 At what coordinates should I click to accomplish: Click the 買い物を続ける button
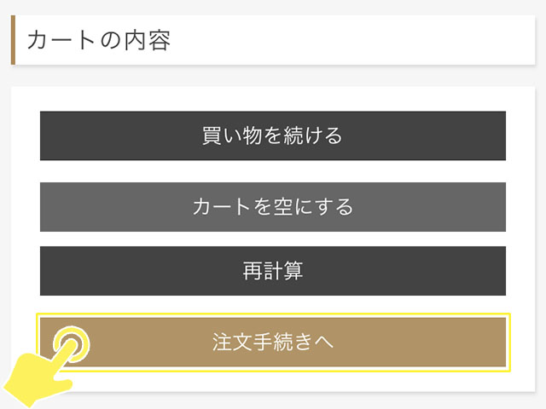tap(273, 135)
